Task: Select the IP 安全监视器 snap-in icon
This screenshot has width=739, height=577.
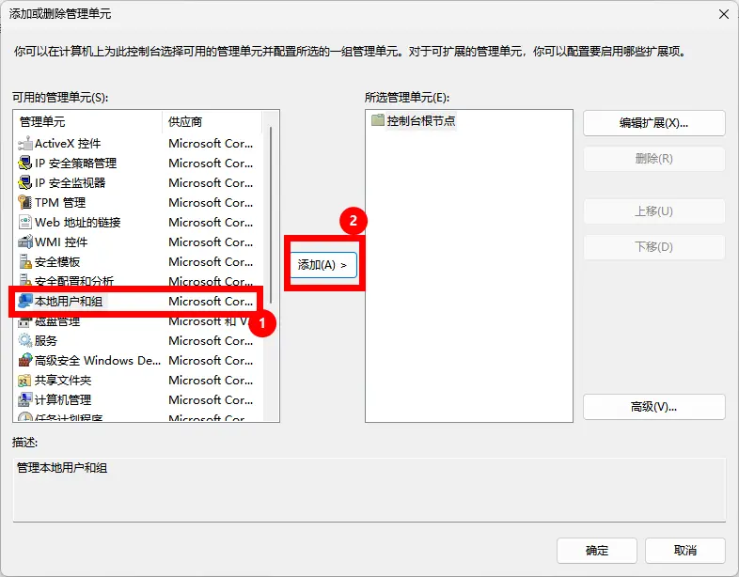Action: [25, 183]
